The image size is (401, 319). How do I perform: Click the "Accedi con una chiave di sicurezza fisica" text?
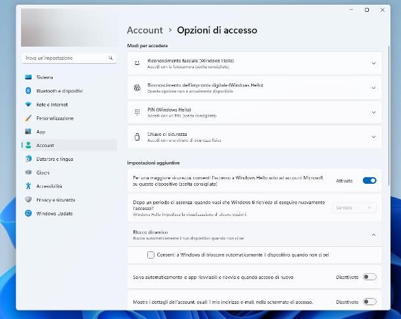pyautogui.click(x=184, y=140)
